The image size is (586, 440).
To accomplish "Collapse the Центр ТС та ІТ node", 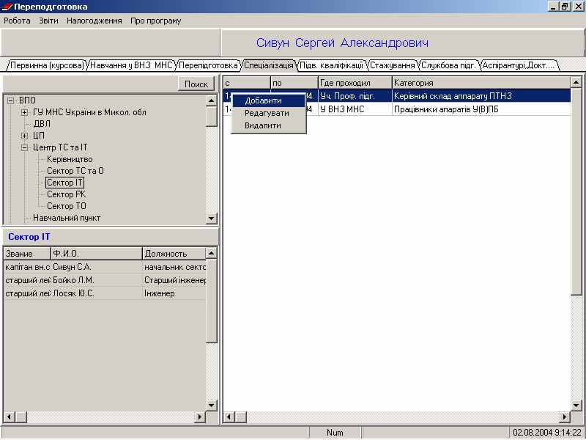I will pos(25,147).
